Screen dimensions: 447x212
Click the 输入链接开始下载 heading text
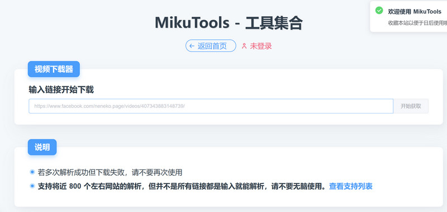(61, 90)
